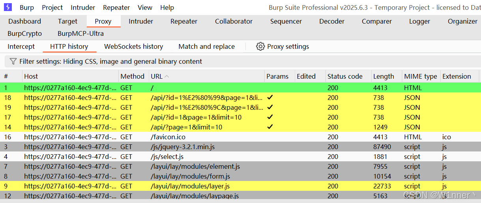Open the Intruder menu in menu bar
The width and height of the screenshot is (481, 203).
[83, 7]
